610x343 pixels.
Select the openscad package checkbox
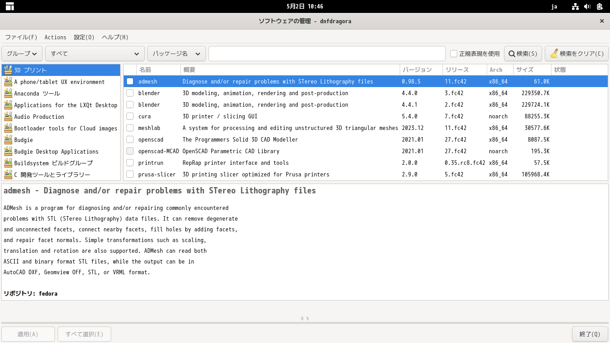click(x=130, y=140)
